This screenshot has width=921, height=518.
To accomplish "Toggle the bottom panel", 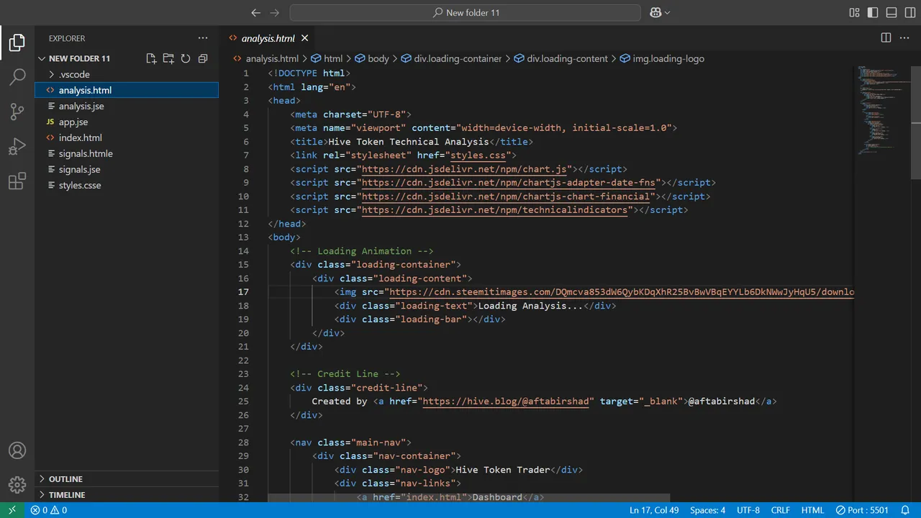I will pyautogui.click(x=891, y=12).
